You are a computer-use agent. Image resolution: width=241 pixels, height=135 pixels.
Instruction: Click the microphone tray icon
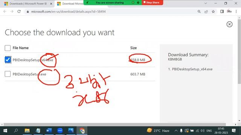coord(181,130)
